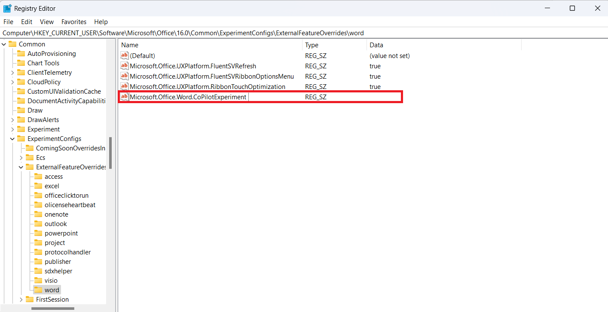Collapse the Common tree node
Screen dimensions: 608x312
tap(4, 44)
